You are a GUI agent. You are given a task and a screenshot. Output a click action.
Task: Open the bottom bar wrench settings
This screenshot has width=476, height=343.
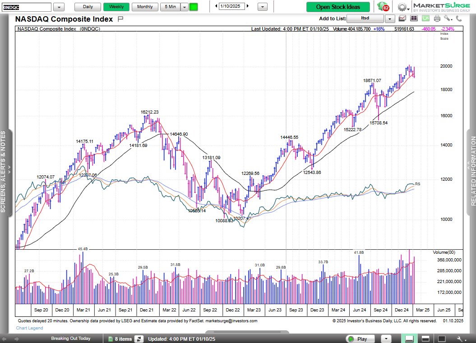pos(460,339)
